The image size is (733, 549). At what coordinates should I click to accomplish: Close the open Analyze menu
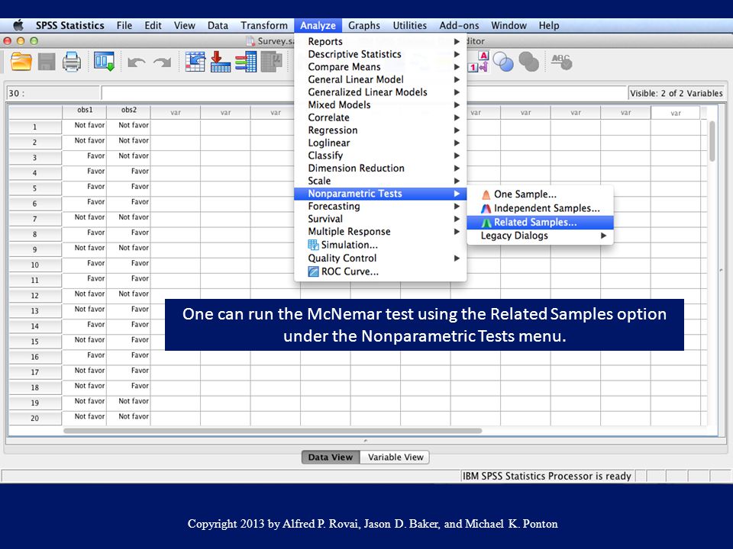318,25
